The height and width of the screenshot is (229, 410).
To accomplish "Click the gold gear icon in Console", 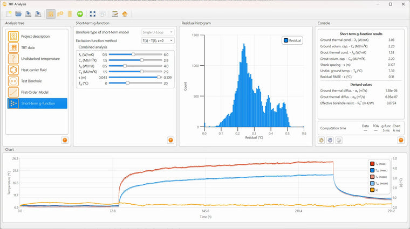I will (322, 140).
